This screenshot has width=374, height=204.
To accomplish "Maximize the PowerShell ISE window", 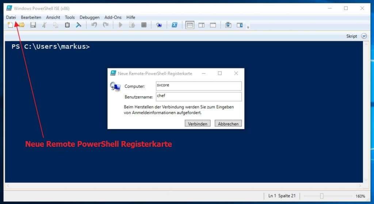I will 346,8.
